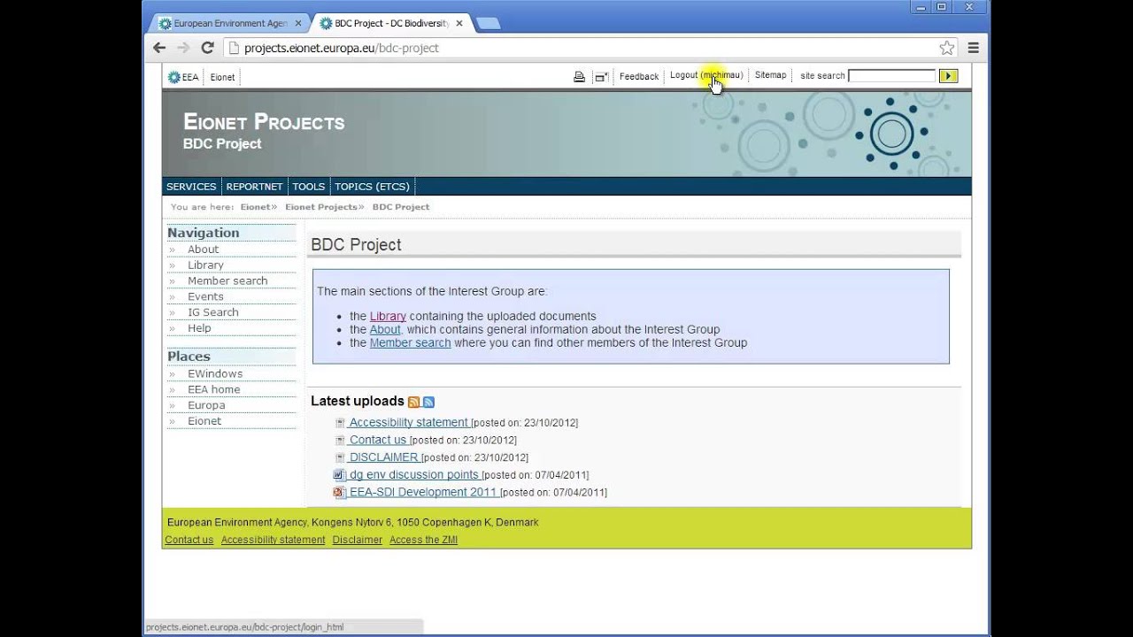Click the Eionet Projects banner title

point(264,122)
